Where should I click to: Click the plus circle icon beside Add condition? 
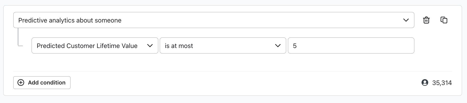[x=21, y=82]
